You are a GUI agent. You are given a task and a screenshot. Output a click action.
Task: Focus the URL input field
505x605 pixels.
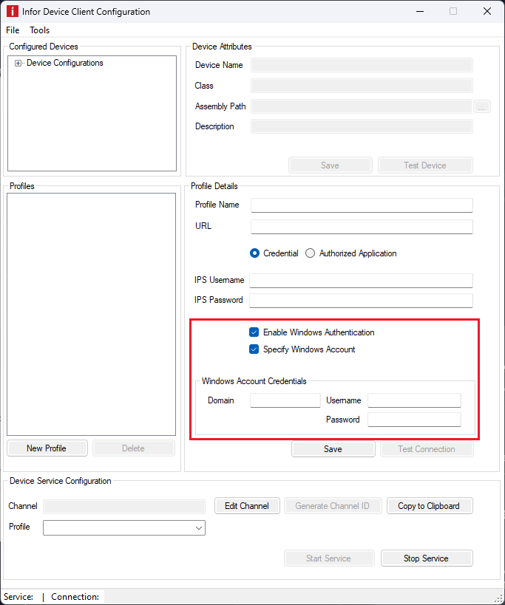(361, 226)
